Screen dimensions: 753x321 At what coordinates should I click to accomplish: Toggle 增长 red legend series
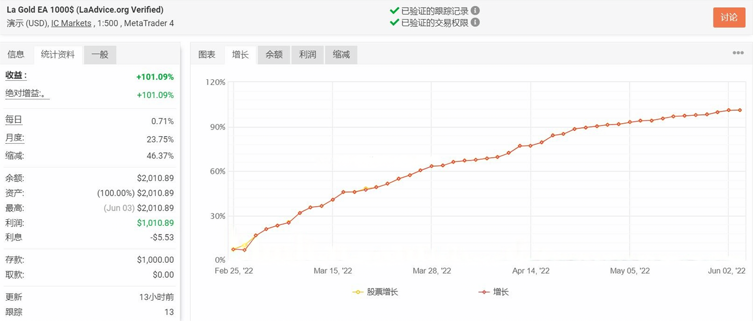494,292
